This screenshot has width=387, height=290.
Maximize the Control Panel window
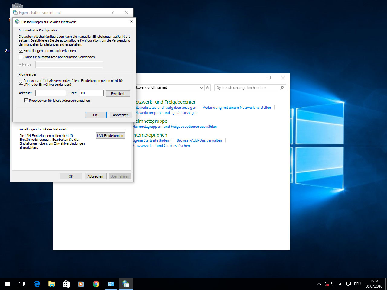[x=269, y=78]
